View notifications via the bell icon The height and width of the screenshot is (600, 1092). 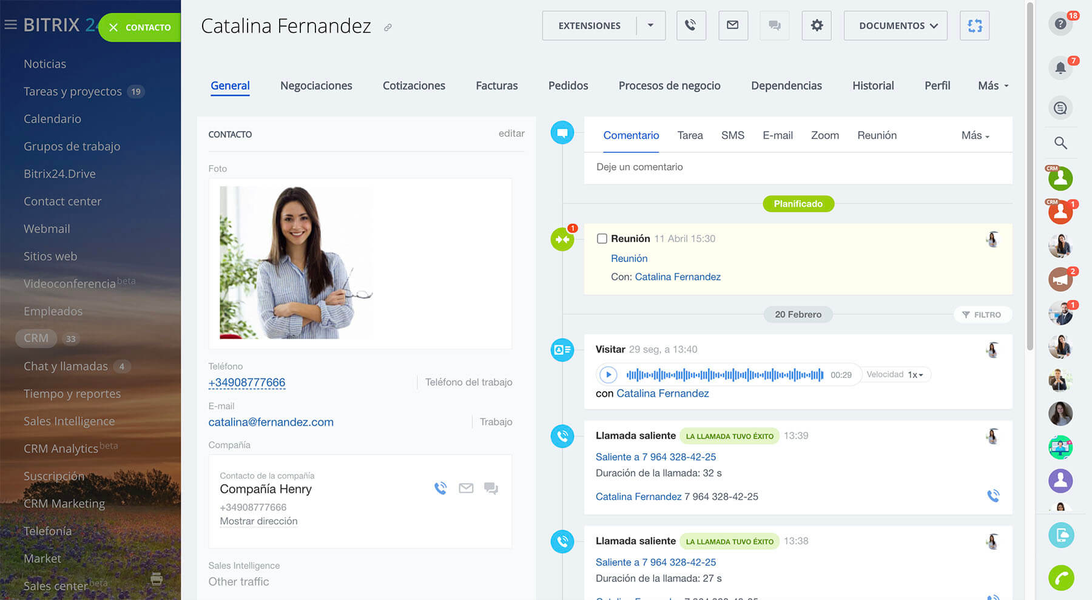[x=1060, y=67]
